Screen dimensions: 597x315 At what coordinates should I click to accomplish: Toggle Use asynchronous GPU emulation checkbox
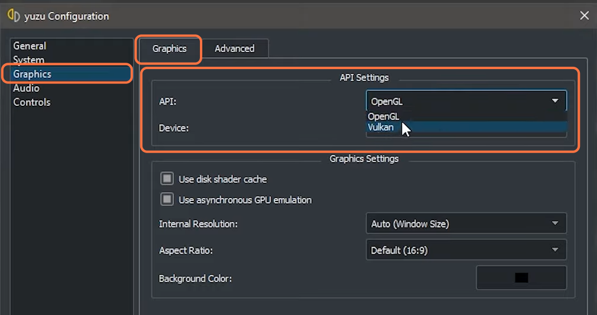pyautogui.click(x=167, y=199)
